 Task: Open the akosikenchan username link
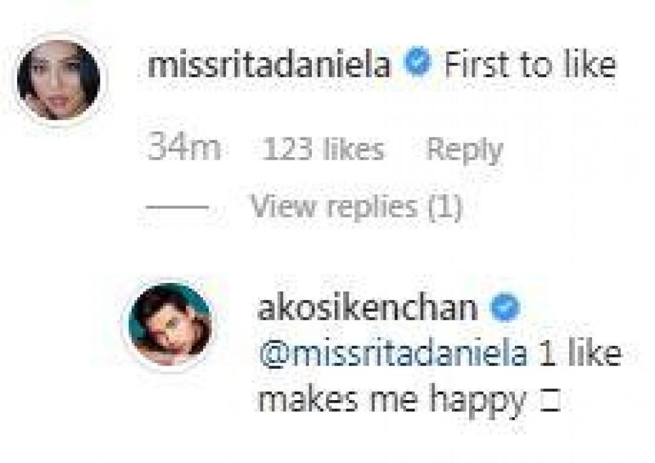pyautogui.click(x=367, y=308)
